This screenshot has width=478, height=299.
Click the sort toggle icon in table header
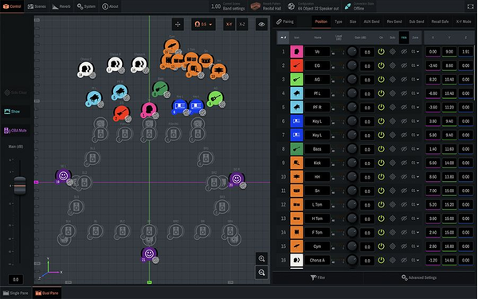click(x=283, y=37)
